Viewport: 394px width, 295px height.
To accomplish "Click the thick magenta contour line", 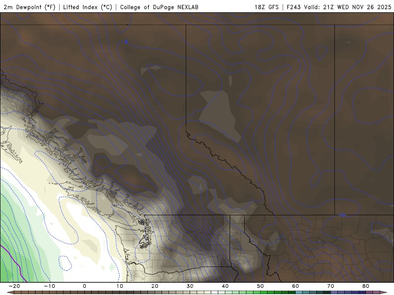I will coord(15,263).
